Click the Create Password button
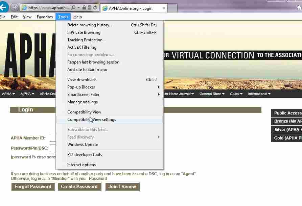 click(x=79, y=187)
